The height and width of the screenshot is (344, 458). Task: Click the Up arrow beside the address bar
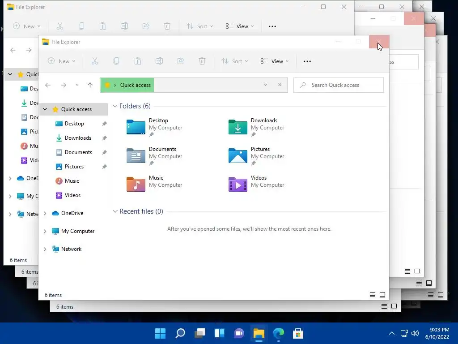(90, 85)
